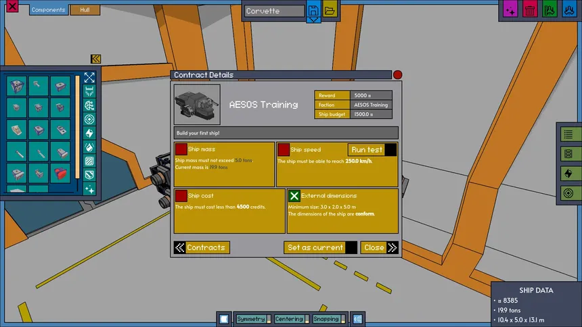
Task: Expand the dropdown arrow below save icon
Action: (x=313, y=20)
